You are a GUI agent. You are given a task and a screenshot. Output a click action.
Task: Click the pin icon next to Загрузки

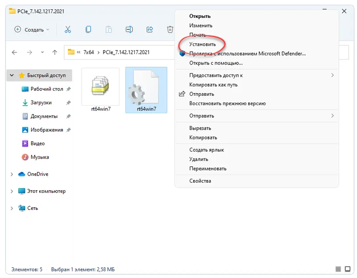69,103
